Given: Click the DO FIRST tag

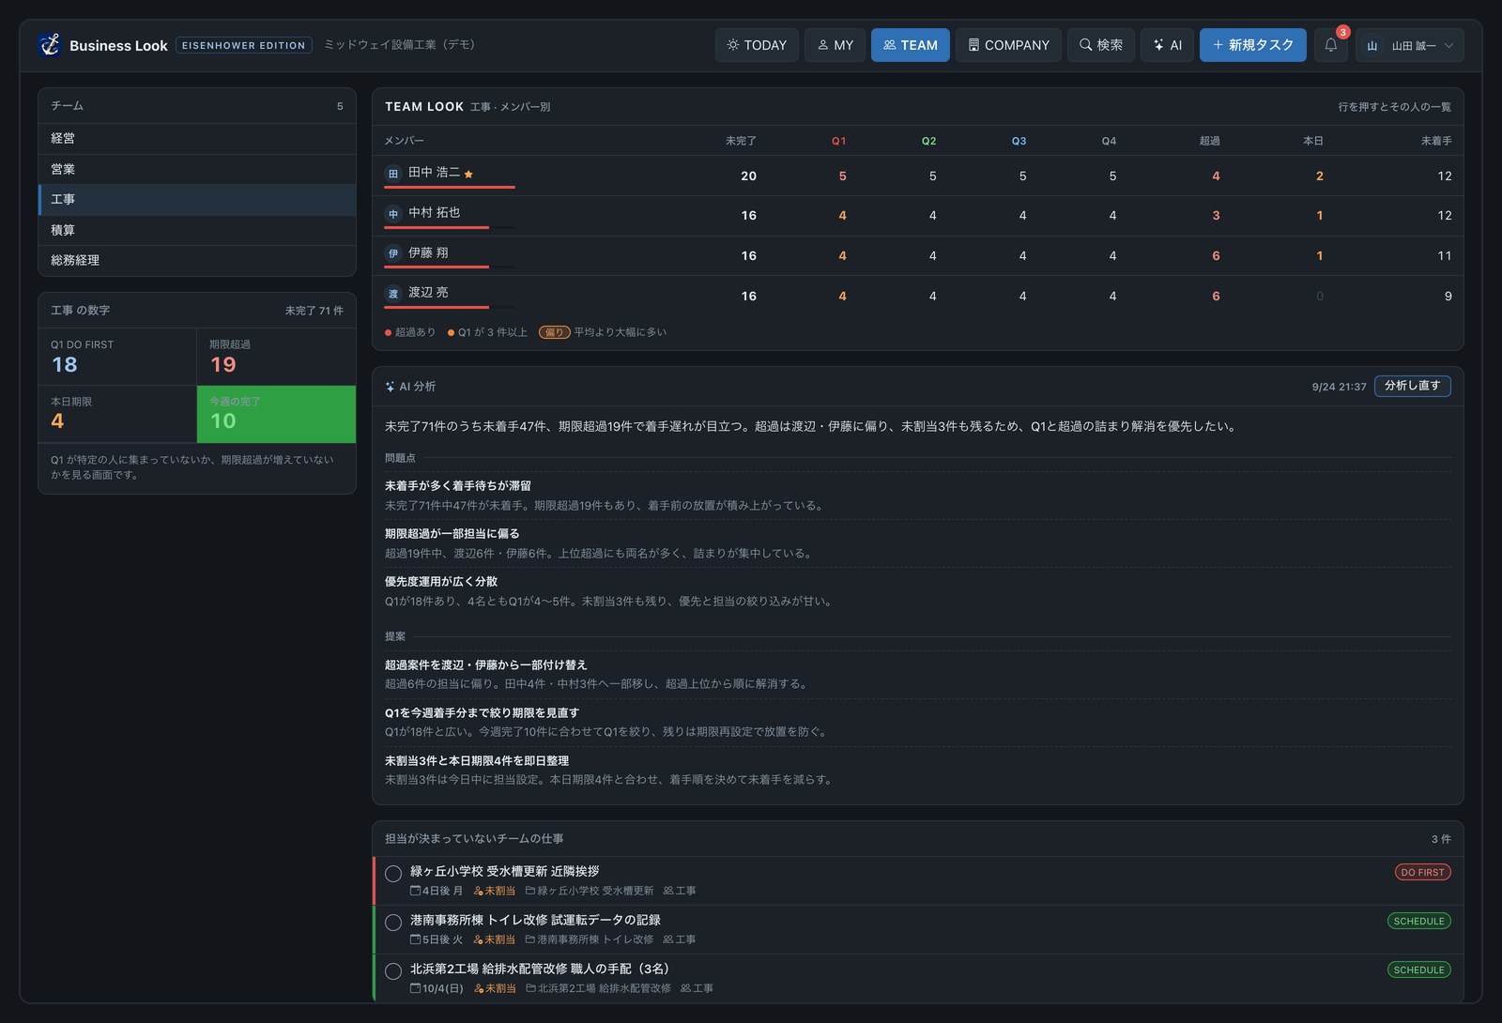Looking at the screenshot, I should coord(1422,872).
